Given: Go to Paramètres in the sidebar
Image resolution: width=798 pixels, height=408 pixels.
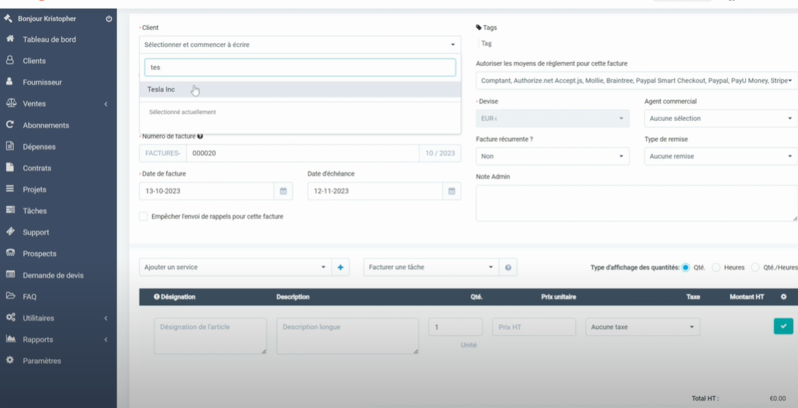Looking at the screenshot, I should [41, 361].
